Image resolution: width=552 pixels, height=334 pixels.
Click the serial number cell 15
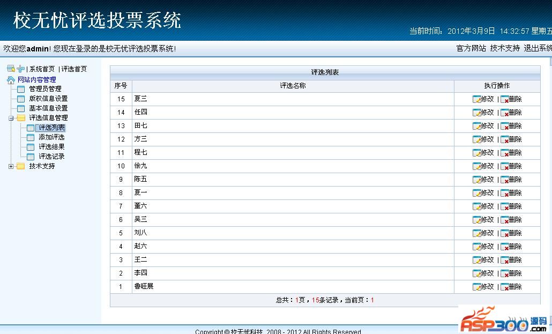tap(121, 99)
